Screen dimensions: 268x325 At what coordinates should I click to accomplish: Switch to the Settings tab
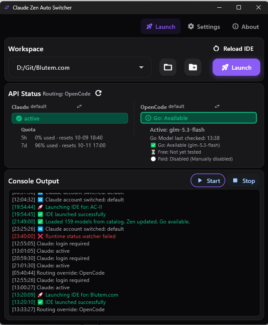pos(204,27)
